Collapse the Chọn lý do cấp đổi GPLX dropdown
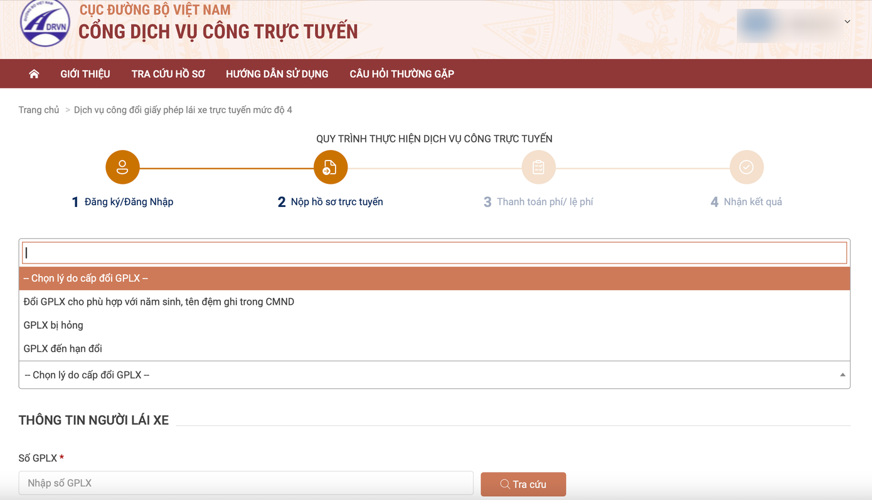This screenshot has width=872, height=500. [842, 375]
